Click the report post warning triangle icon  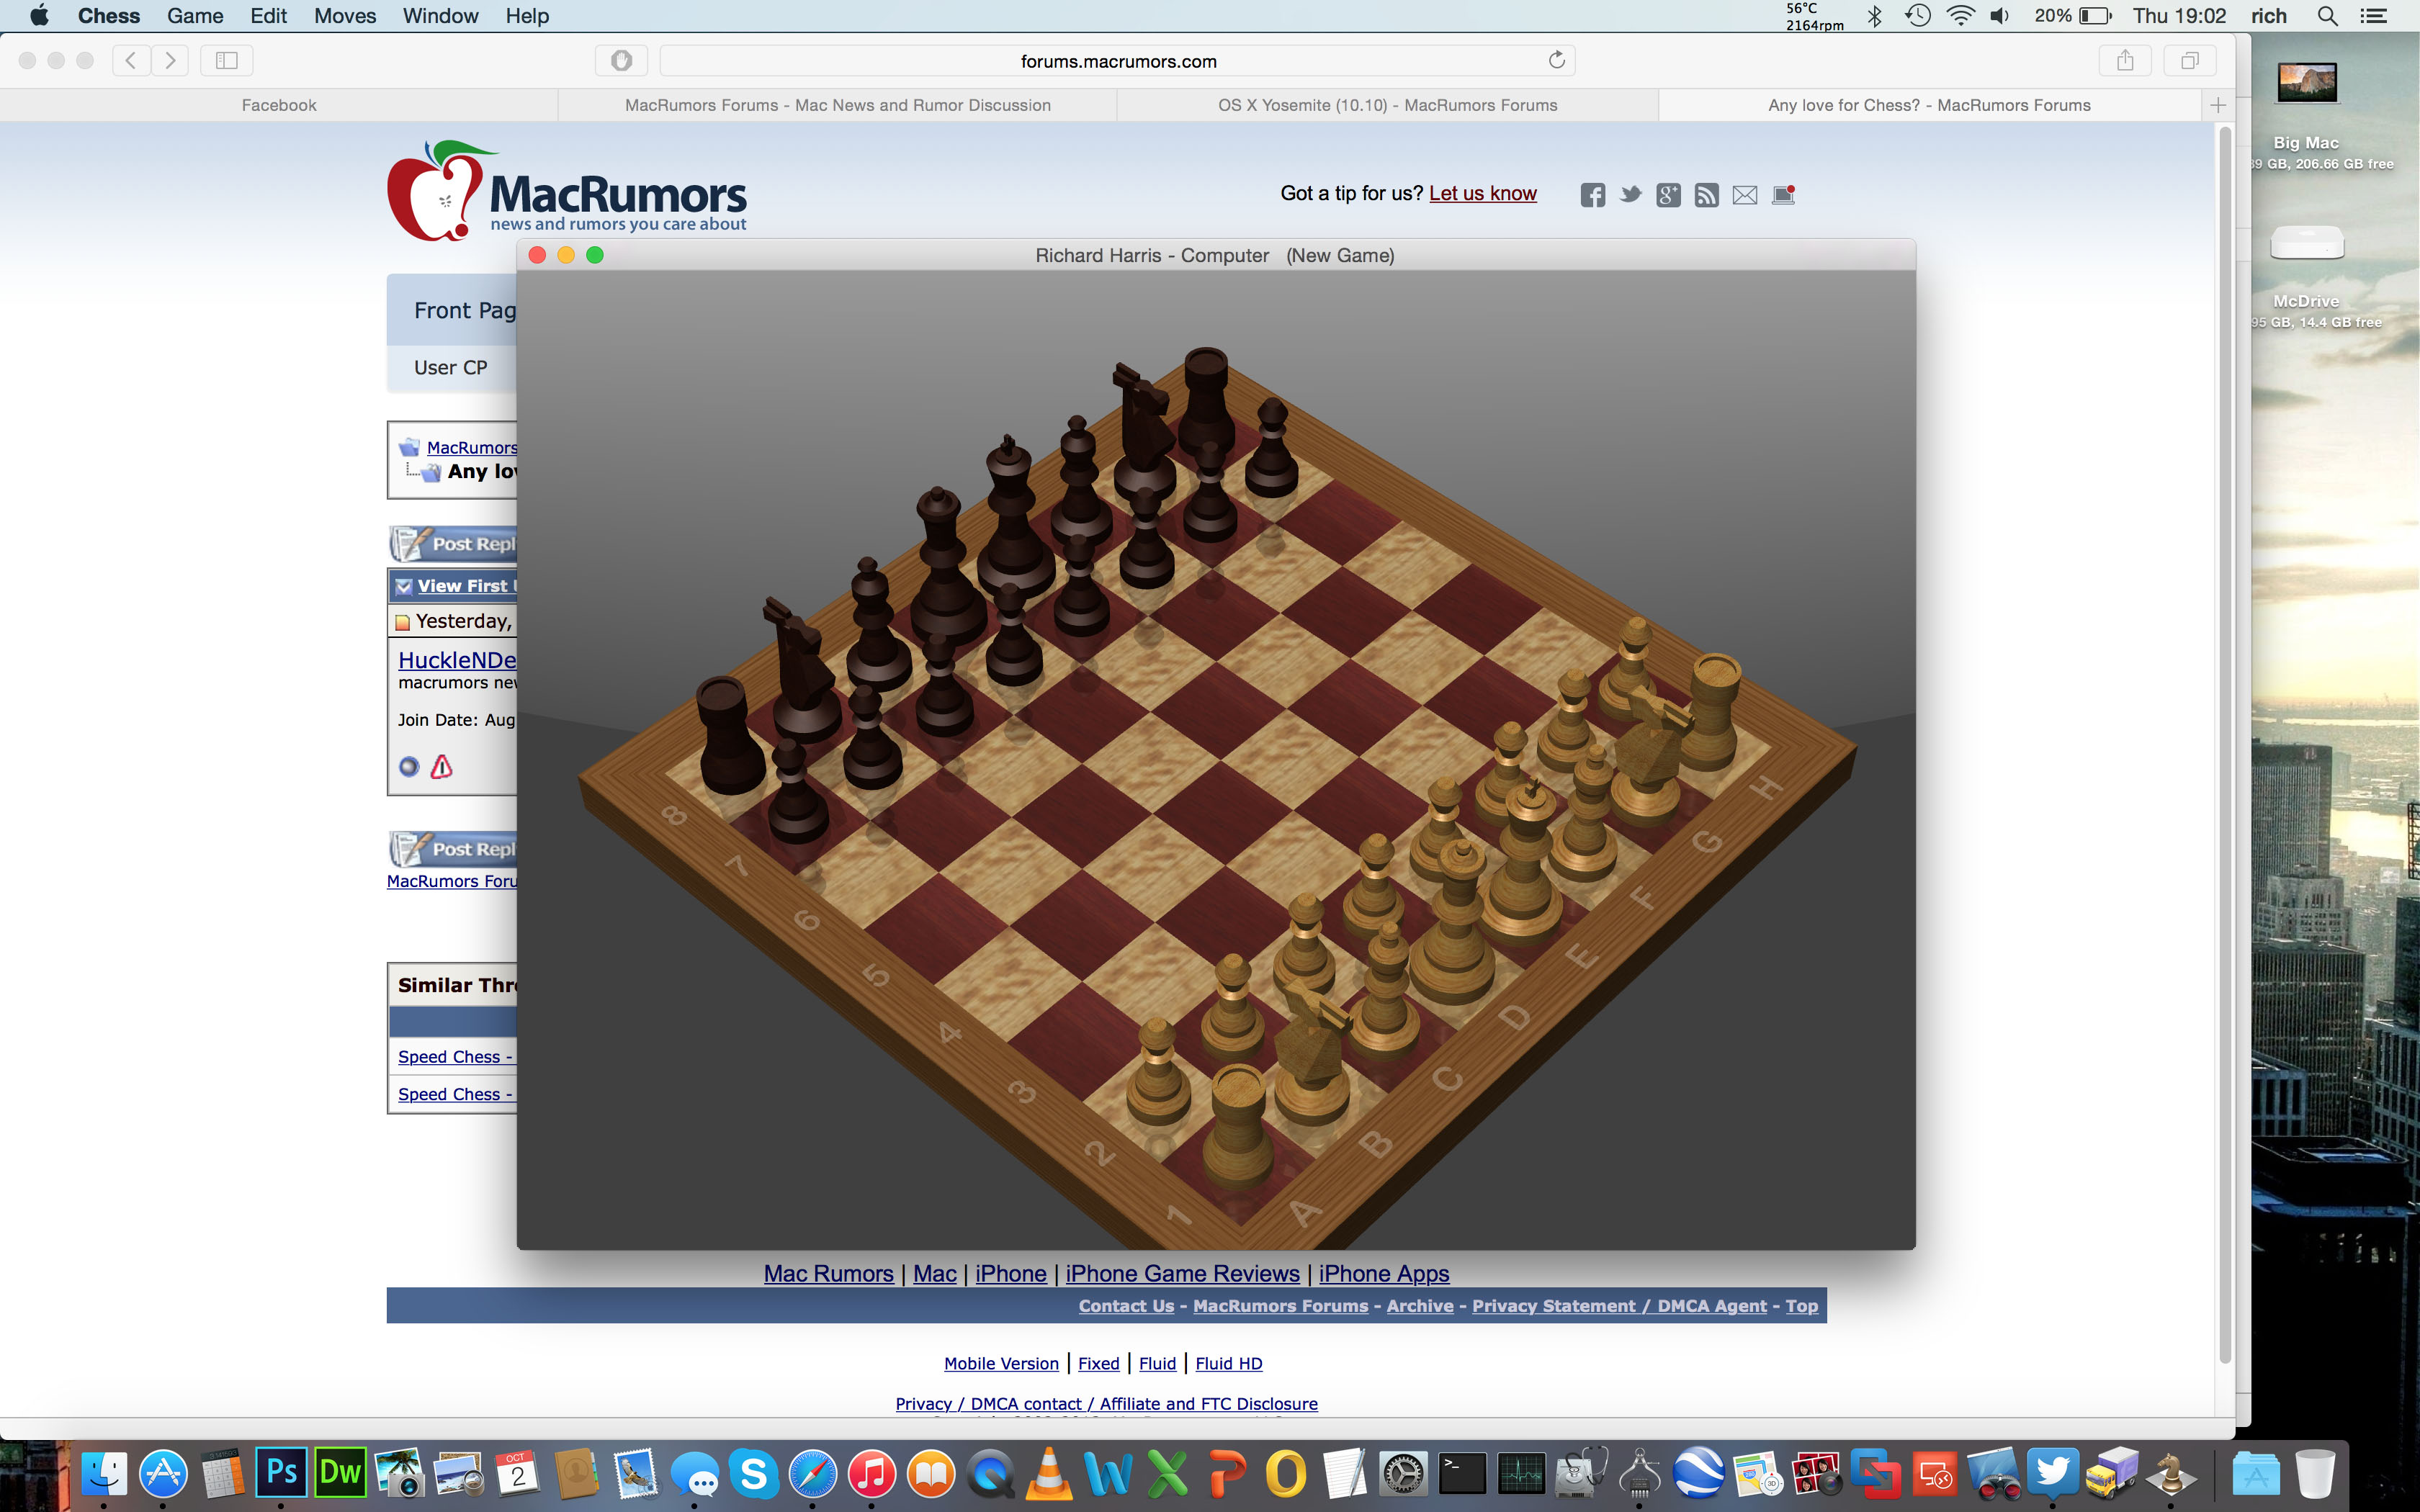tap(441, 767)
